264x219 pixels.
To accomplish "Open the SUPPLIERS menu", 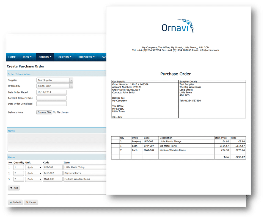I will (86, 57).
